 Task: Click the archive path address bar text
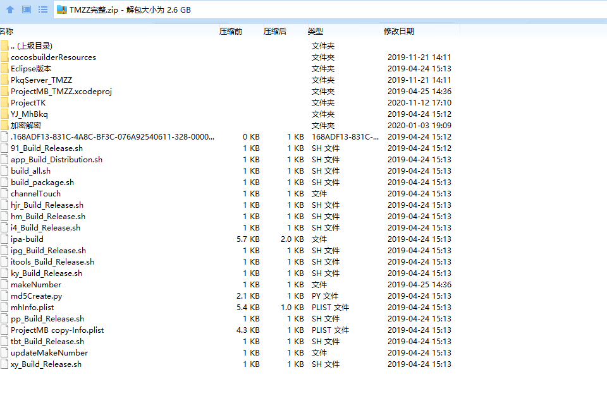tap(130, 9)
